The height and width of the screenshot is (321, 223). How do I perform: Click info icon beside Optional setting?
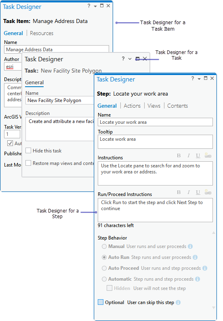pos(178,302)
